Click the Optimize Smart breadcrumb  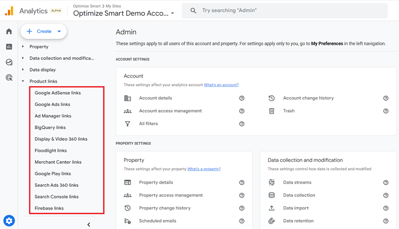[x=87, y=6]
